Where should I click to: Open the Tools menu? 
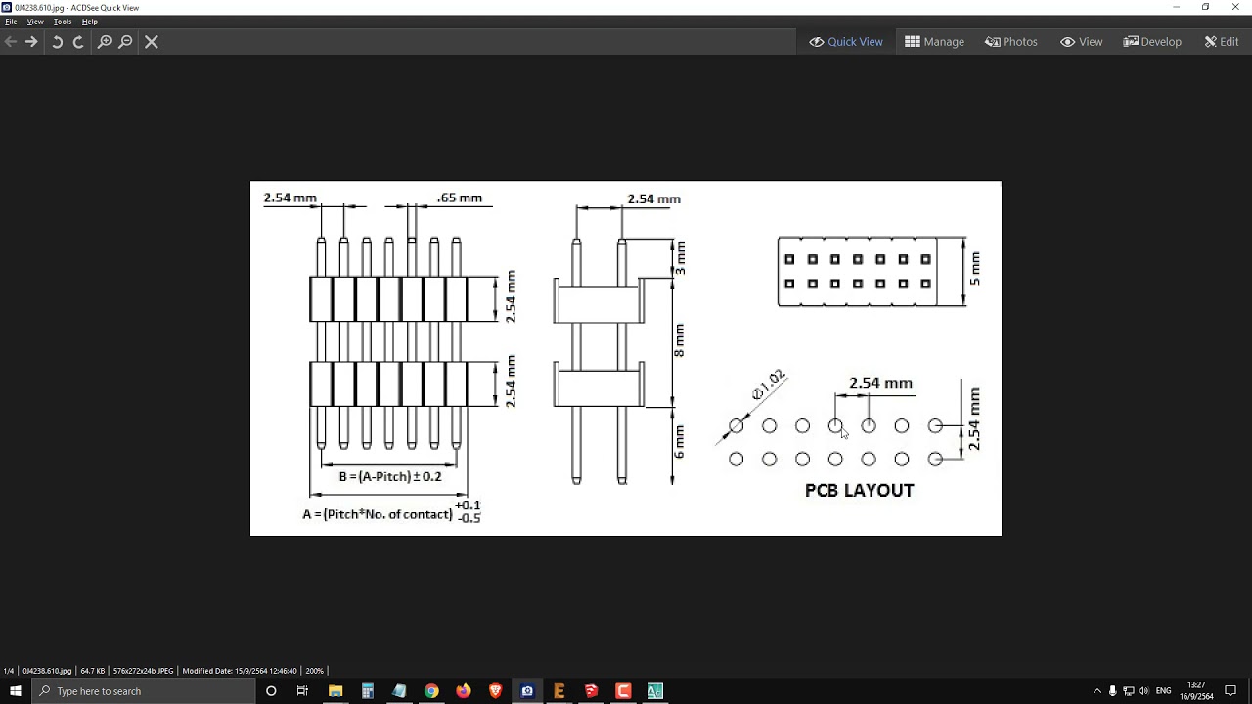(63, 22)
